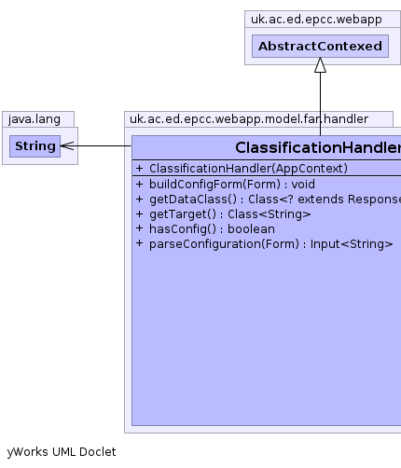
Task: Click the yWorks UML Doclet text
Action: (x=62, y=452)
